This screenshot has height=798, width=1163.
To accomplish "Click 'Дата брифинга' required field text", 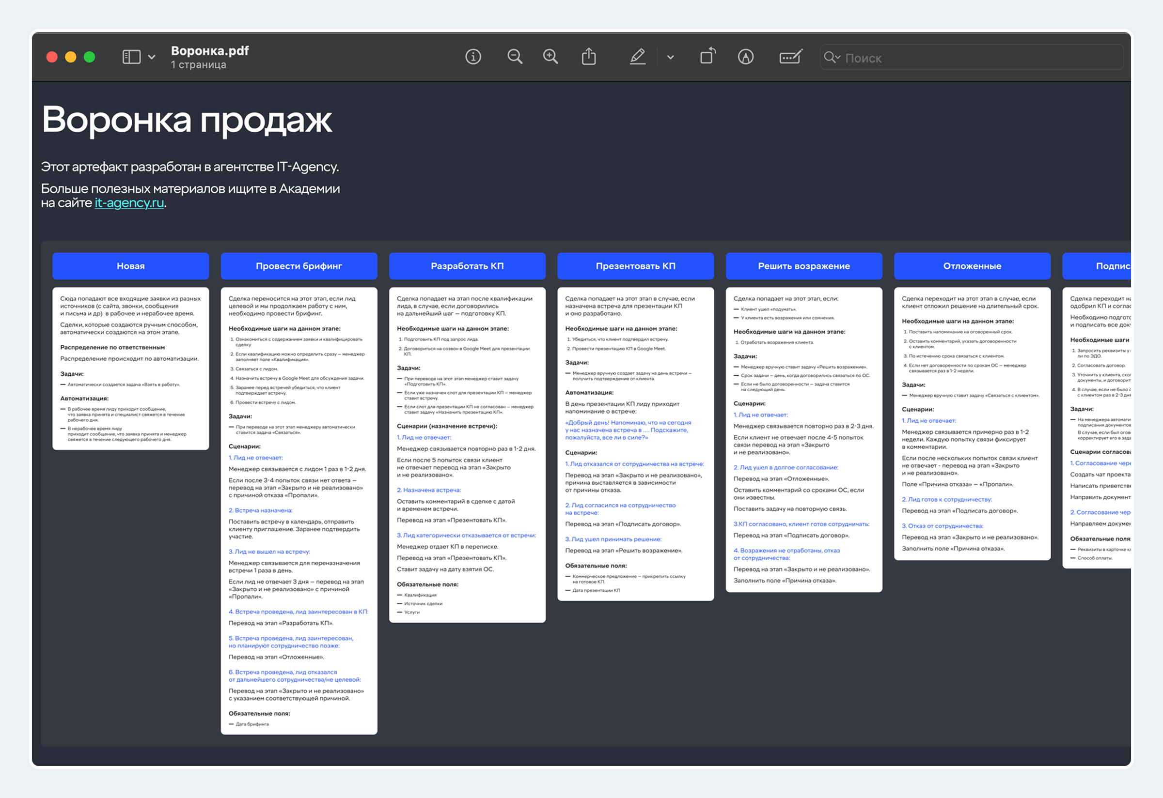I will (252, 724).
